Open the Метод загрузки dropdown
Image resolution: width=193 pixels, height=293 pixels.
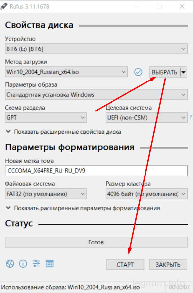pos(66,72)
